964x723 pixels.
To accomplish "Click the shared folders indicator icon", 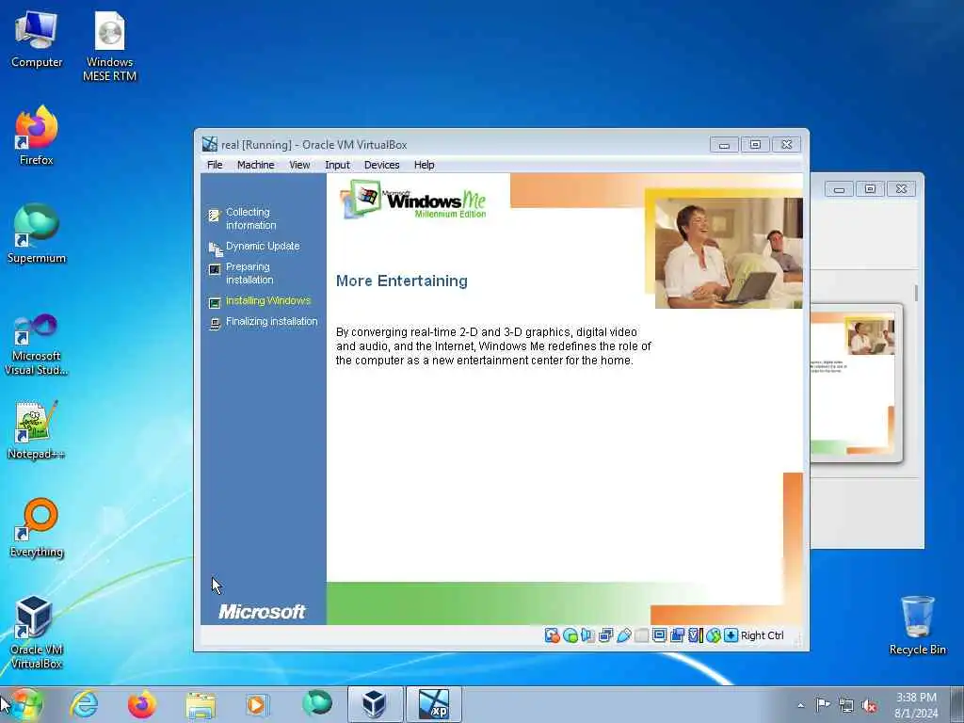I will click(641, 635).
